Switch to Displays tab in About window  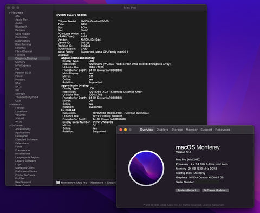tap(162, 130)
